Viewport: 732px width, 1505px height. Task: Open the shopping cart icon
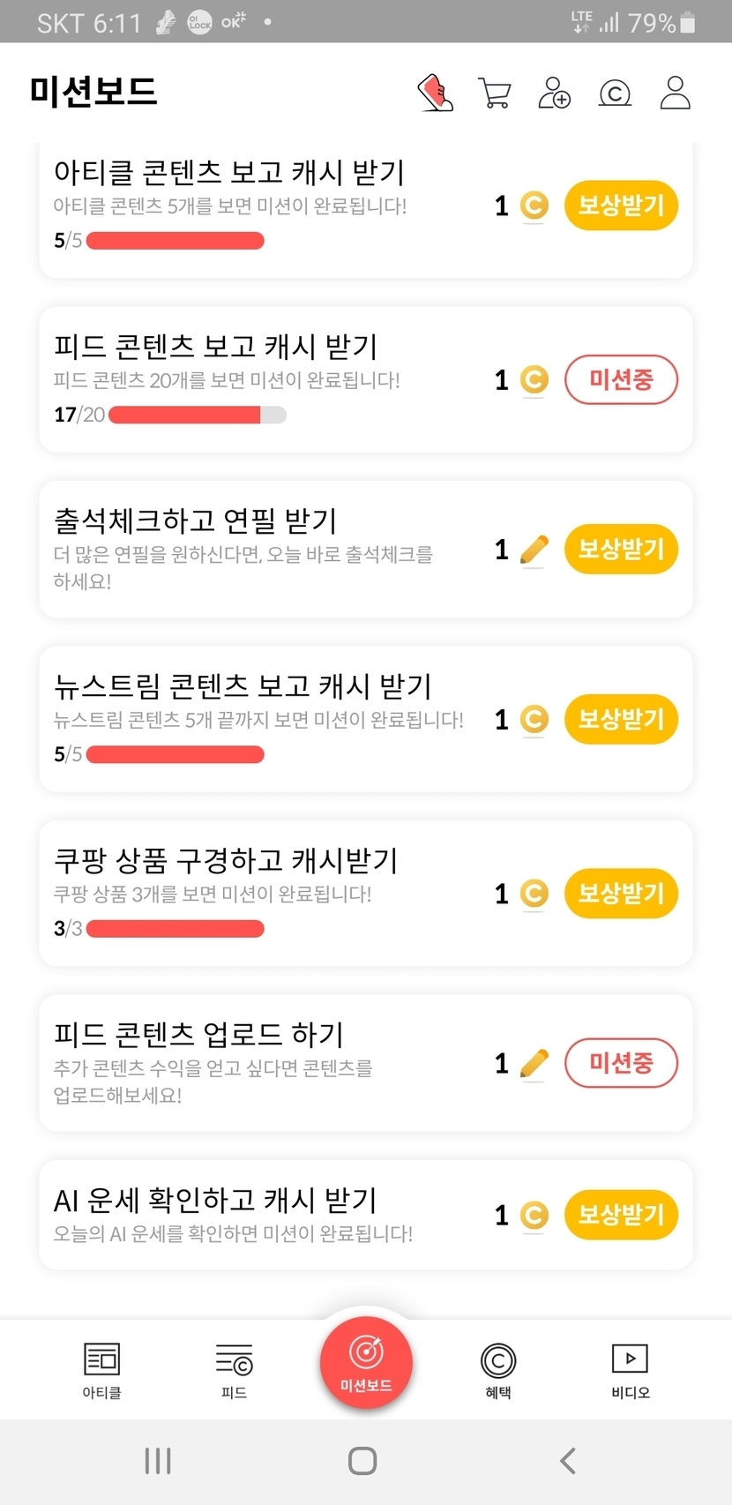tap(495, 93)
